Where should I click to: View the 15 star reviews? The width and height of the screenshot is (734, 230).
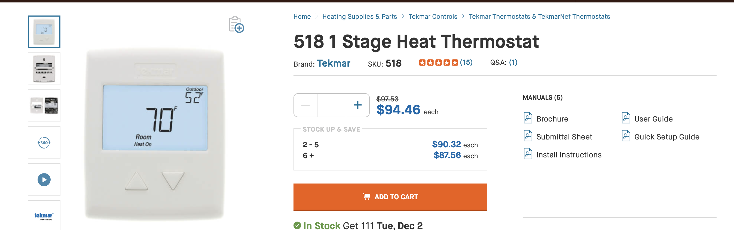[466, 62]
